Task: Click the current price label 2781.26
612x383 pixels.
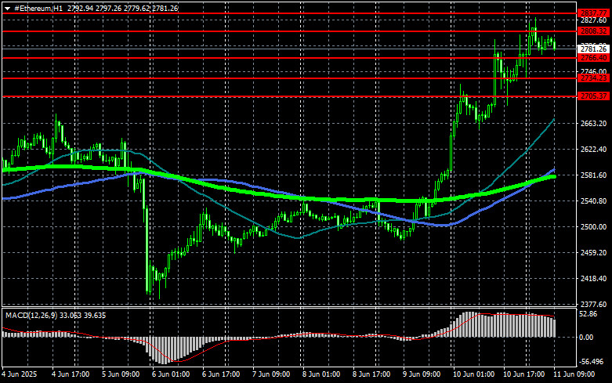Action: 593,49
